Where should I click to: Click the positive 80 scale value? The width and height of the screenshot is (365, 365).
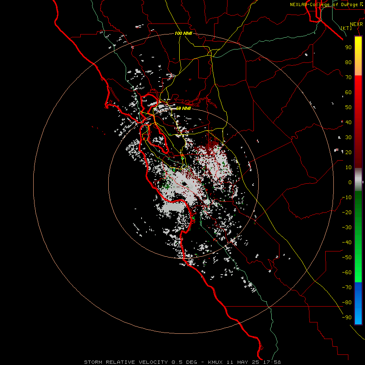pyautogui.click(x=348, y=62)
